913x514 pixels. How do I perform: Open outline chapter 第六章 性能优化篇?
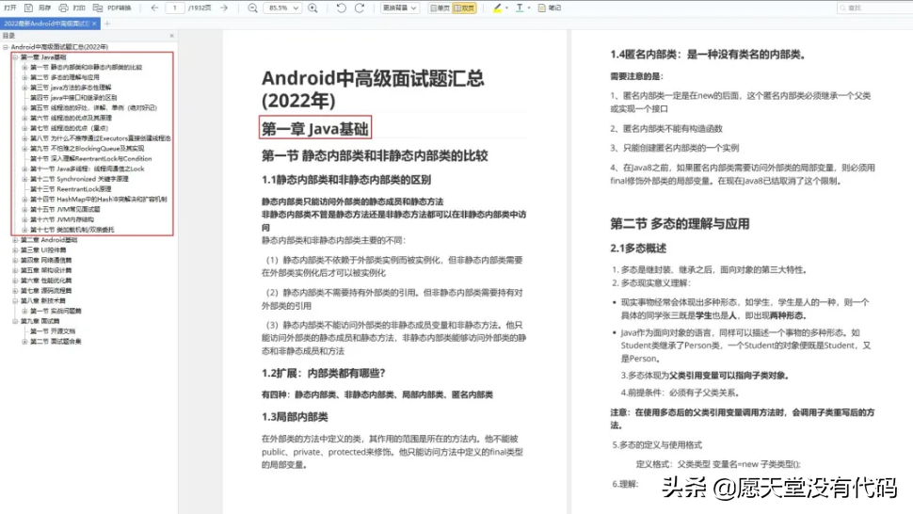(x=46, y=281)
